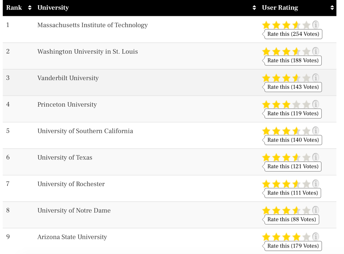
Task: Sort table using User Rating column arrows
Action: pos(332,8)
